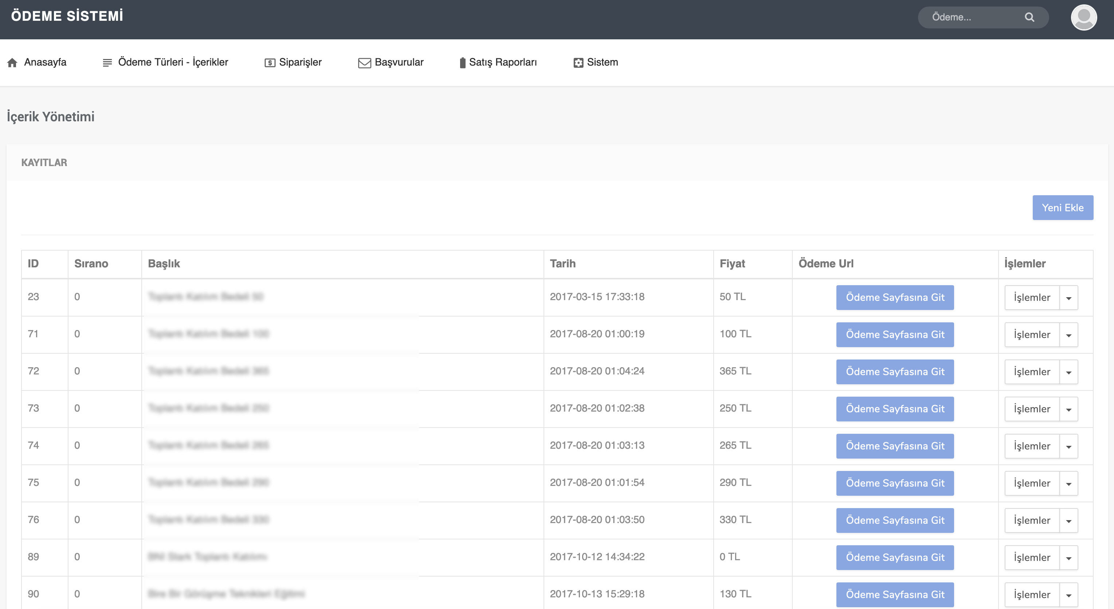Expand İşlemler dropdown arrow for ID 71
Viewport: 1114px width, 609px height.
(1068, 335)
